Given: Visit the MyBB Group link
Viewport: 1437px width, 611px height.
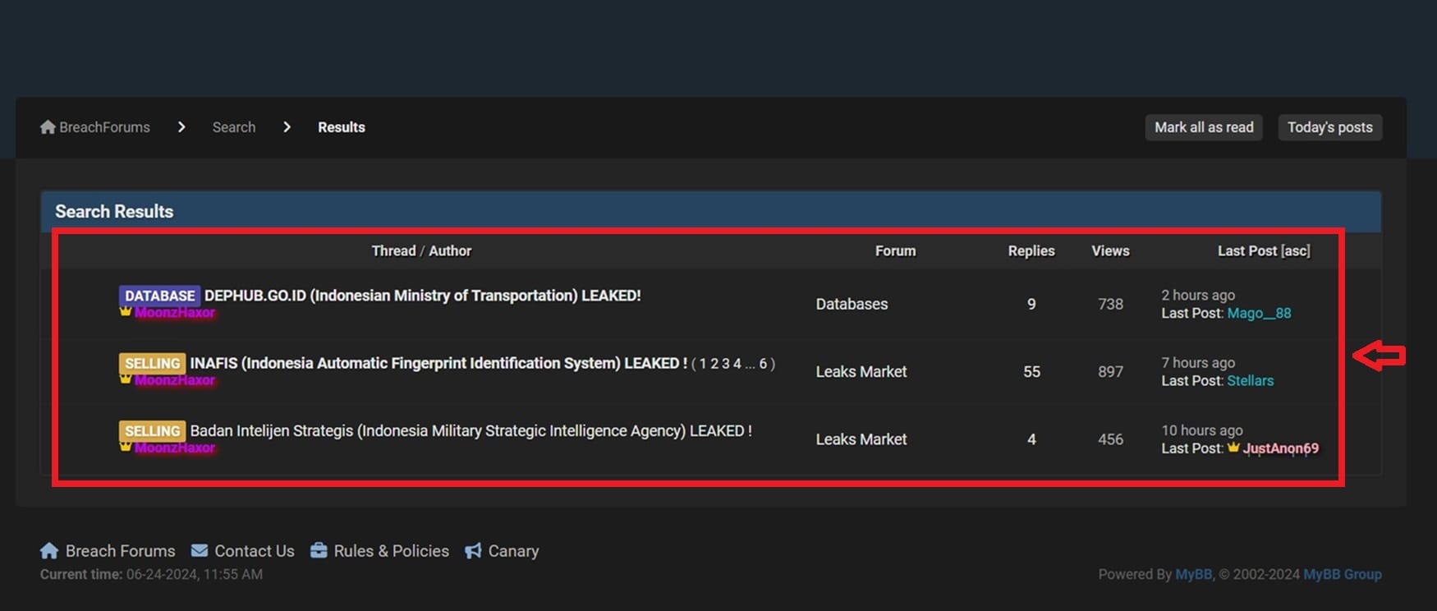Looking at the screenshot, I should (1343, 574).
